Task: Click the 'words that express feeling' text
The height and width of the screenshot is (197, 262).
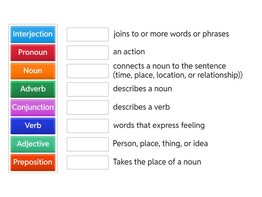Action: pyautogui.click(x=159, y=125)
